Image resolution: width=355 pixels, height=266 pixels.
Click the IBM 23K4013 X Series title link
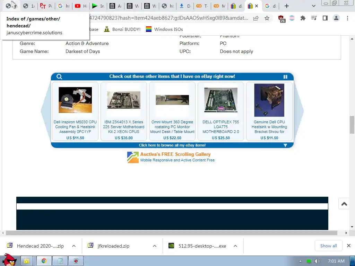124,127
